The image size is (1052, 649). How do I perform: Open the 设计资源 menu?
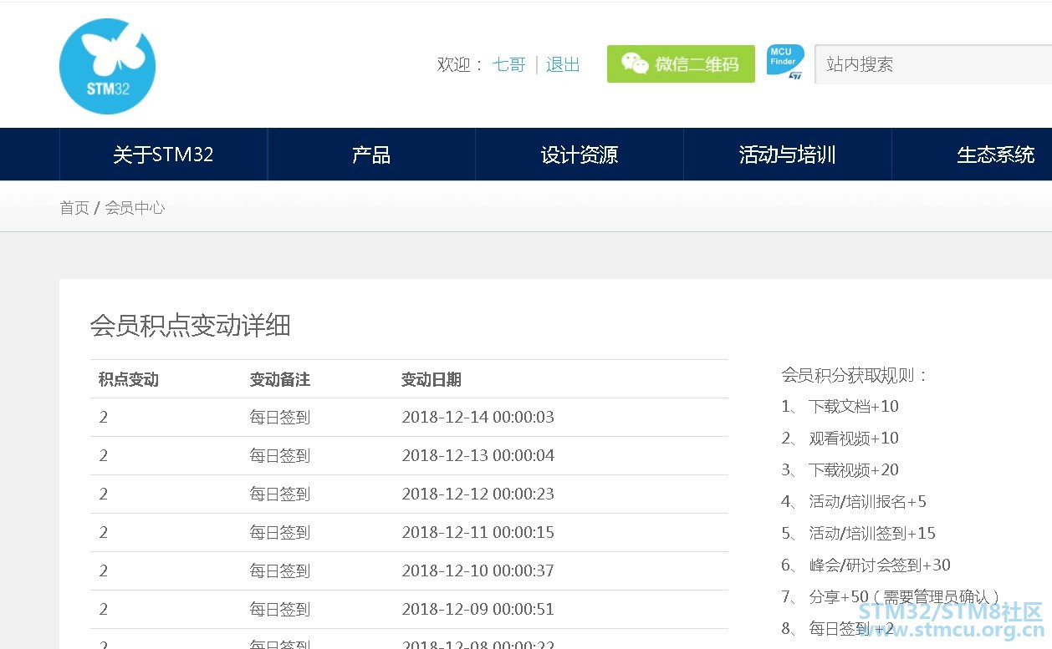coord(580,155)
